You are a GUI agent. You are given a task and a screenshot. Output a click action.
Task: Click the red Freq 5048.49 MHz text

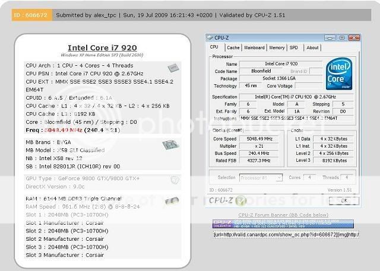point(64,130)
